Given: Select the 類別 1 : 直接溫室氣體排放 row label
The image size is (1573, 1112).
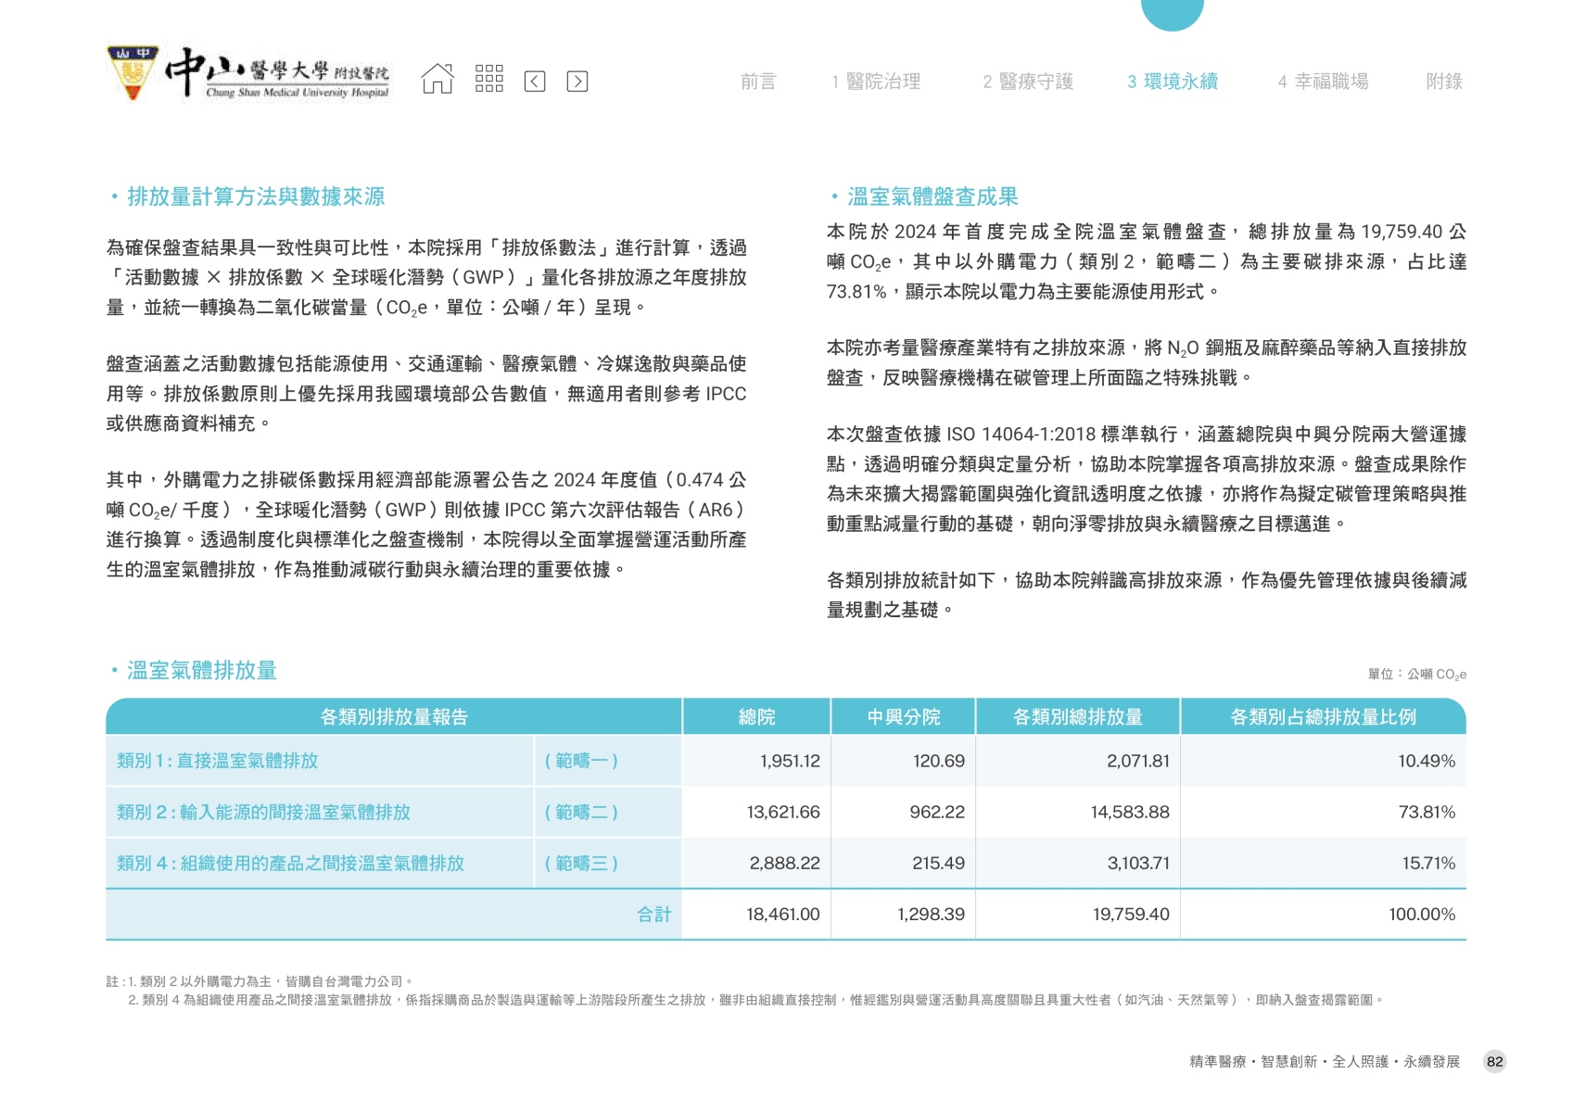Looking at the screenshot, I should click(x=217, y=761).
